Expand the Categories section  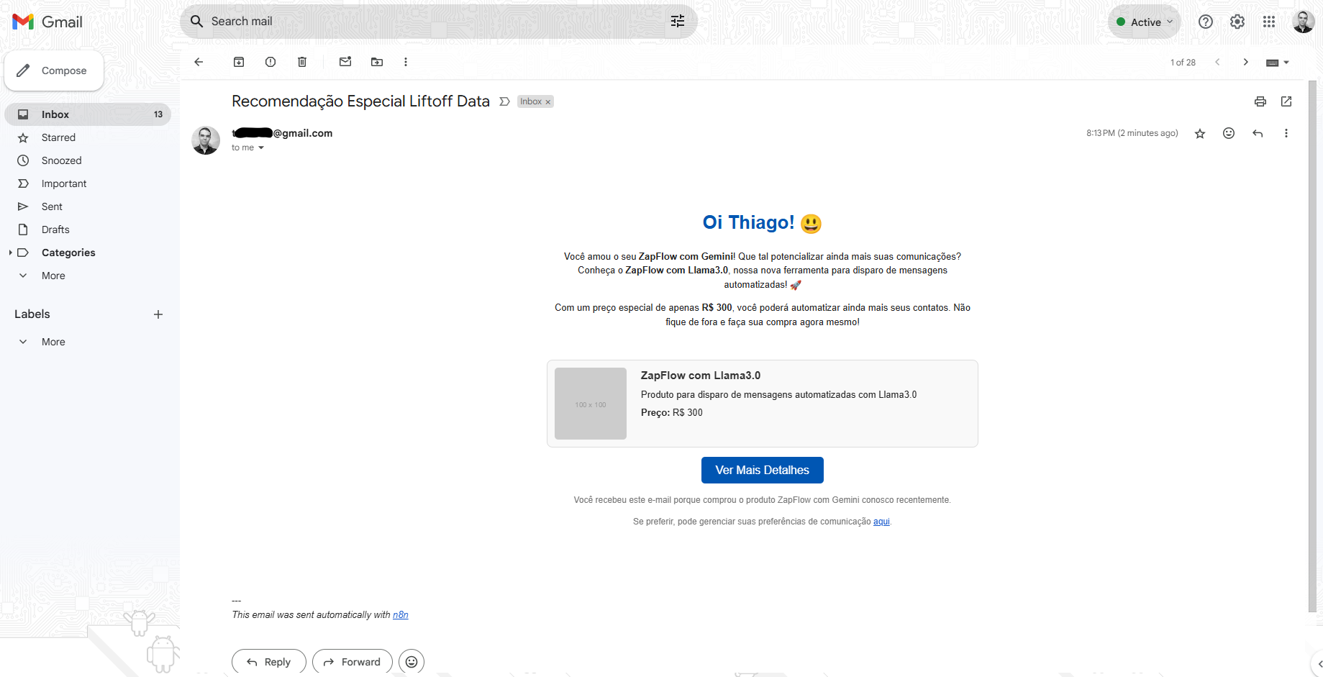tap(10, 253)
